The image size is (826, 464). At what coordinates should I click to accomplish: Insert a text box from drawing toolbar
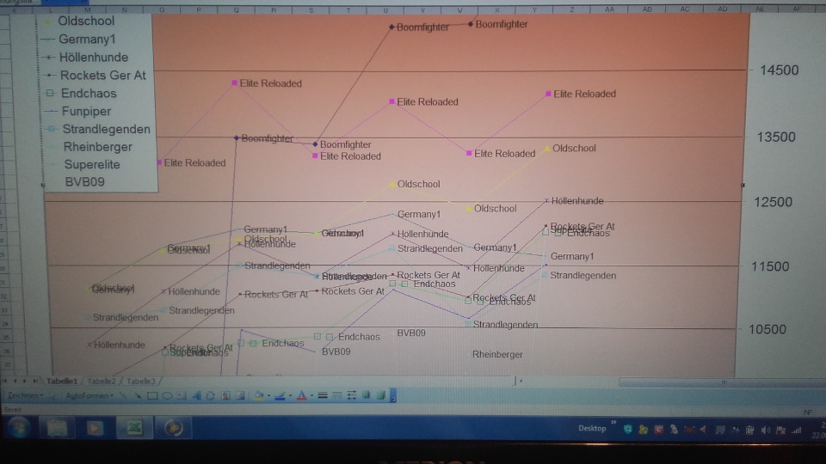[181, 396]
